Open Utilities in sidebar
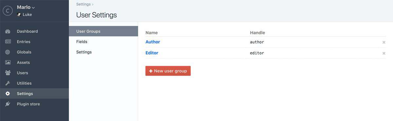Viewport: 393px width, 121px height. [34, 83]
